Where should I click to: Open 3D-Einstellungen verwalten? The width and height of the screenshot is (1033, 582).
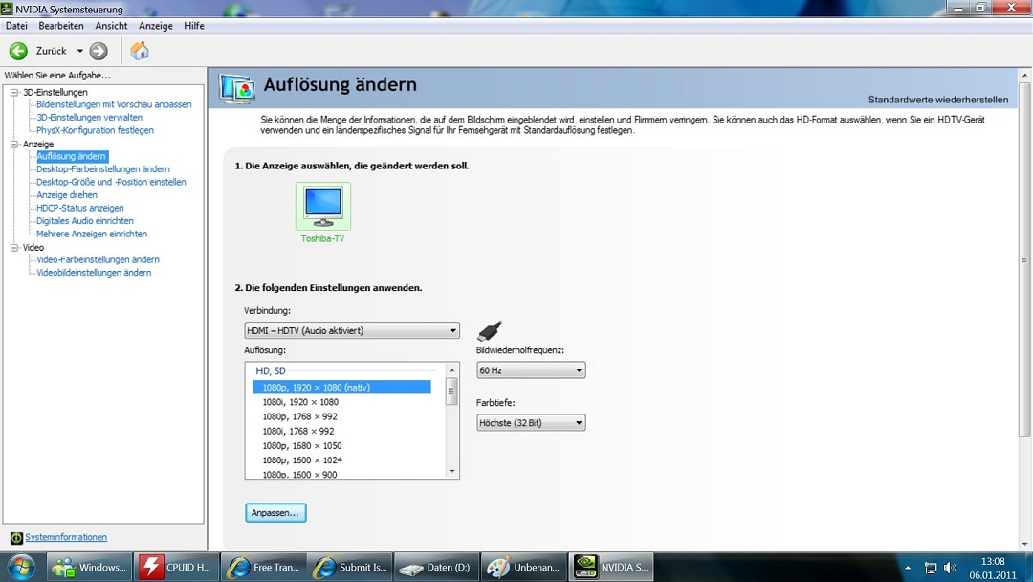90,118
